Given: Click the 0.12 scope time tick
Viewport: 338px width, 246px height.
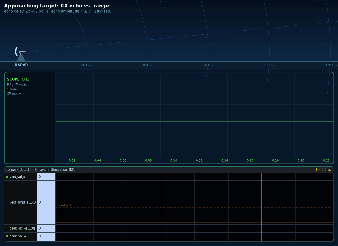Looking at the screenshot, I should [x=199, y=160].
